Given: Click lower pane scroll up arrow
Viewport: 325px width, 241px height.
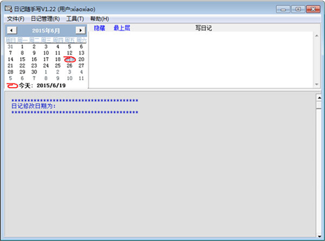Looking at the screenshot, I should click(x=319, y=98).
